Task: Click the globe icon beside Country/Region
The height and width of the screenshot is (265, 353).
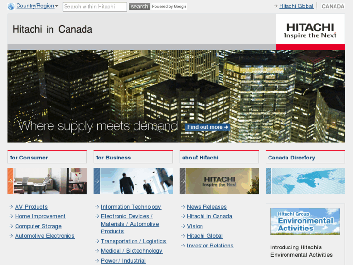Action: [x=11, y=6]
